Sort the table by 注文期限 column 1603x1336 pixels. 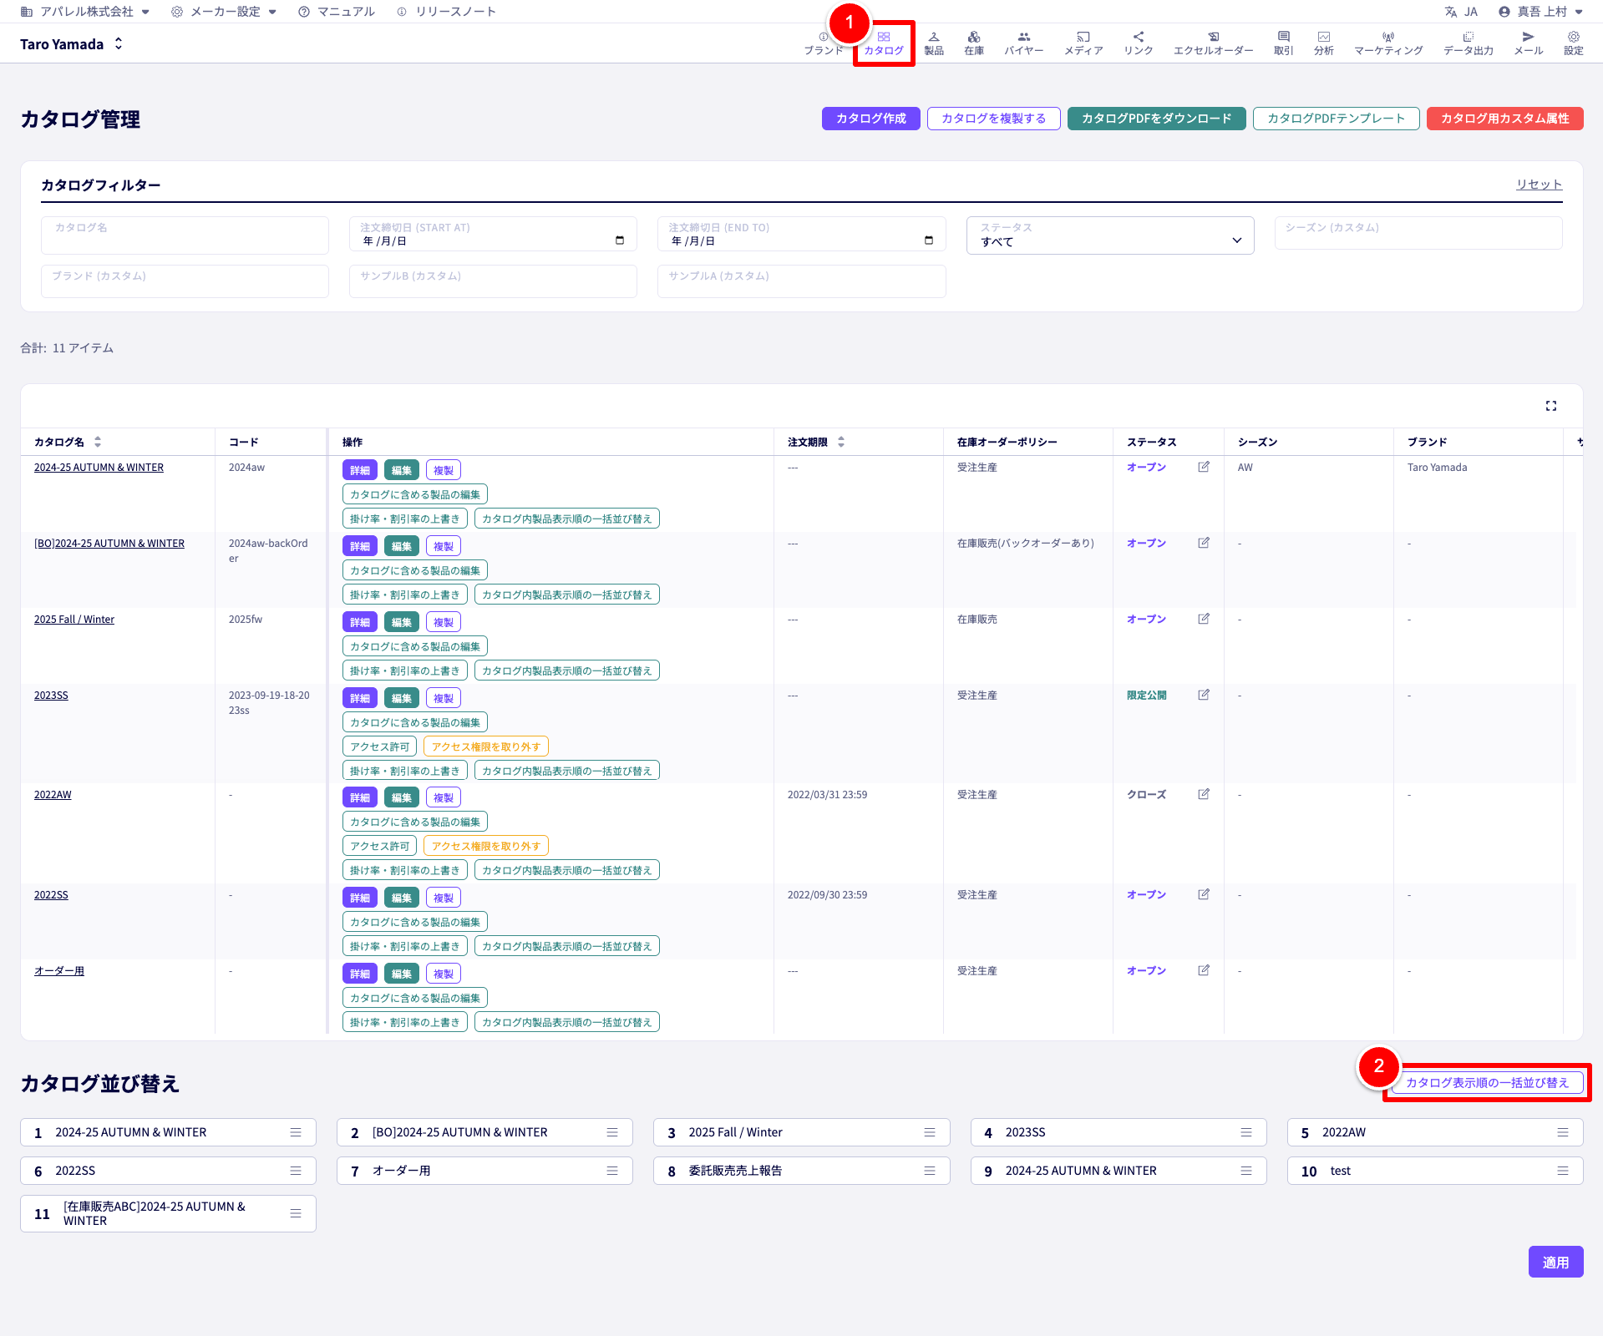coord(841,442)
